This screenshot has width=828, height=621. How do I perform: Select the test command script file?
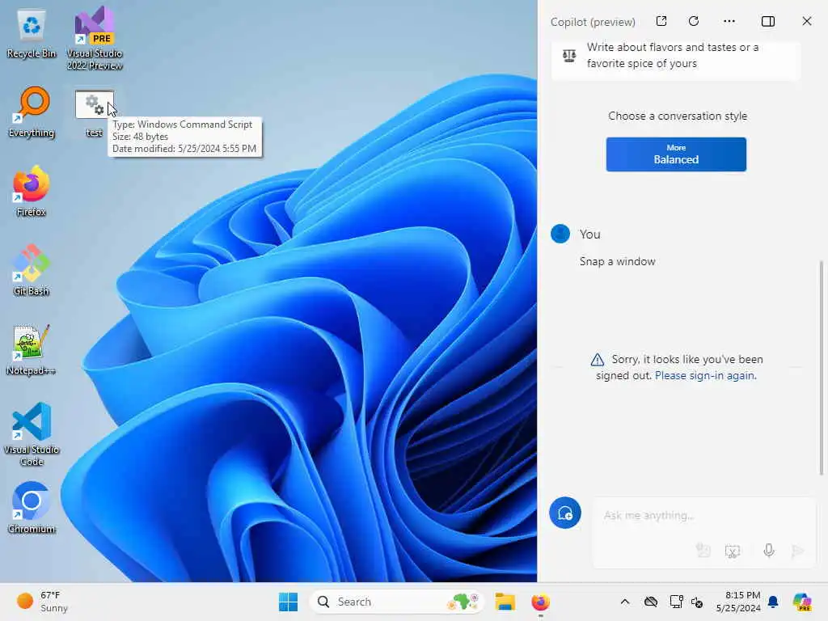tap(94, 114)
